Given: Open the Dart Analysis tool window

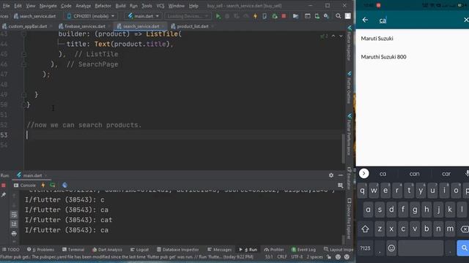Looking at the screenshot, I should pos(108,250).
